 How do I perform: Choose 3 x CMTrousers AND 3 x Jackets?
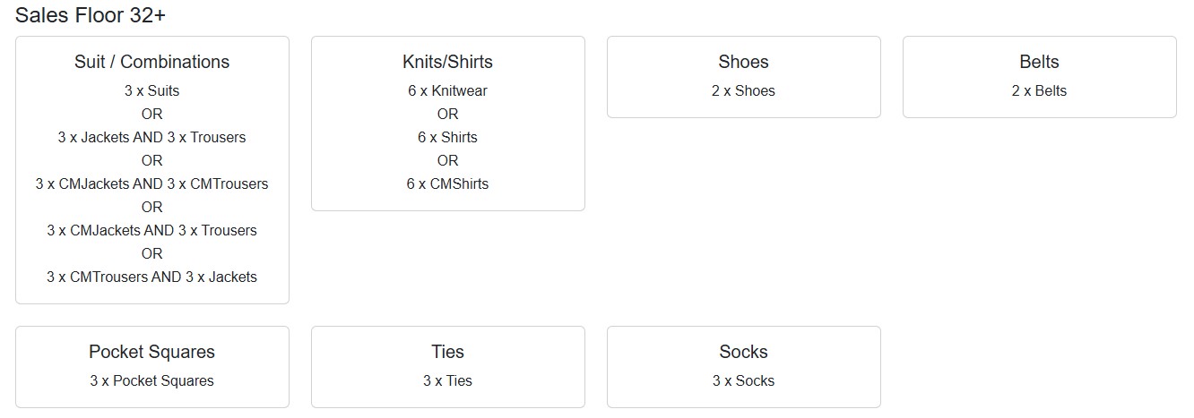[x=151, y=277]
